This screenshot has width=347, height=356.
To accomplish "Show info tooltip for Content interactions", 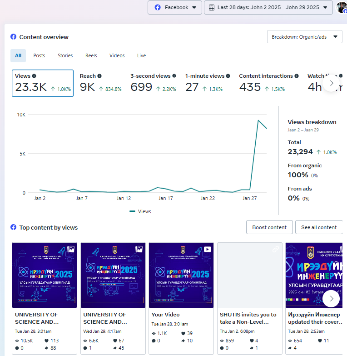I will click(x=297, y=76).
